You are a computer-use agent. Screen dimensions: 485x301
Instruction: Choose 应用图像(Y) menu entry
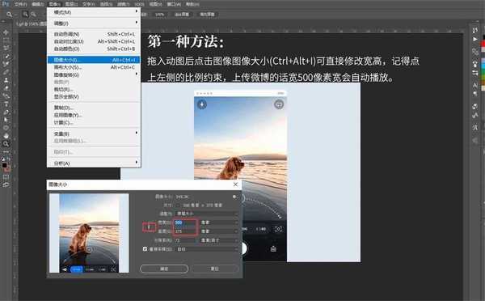tap(94, 115)
